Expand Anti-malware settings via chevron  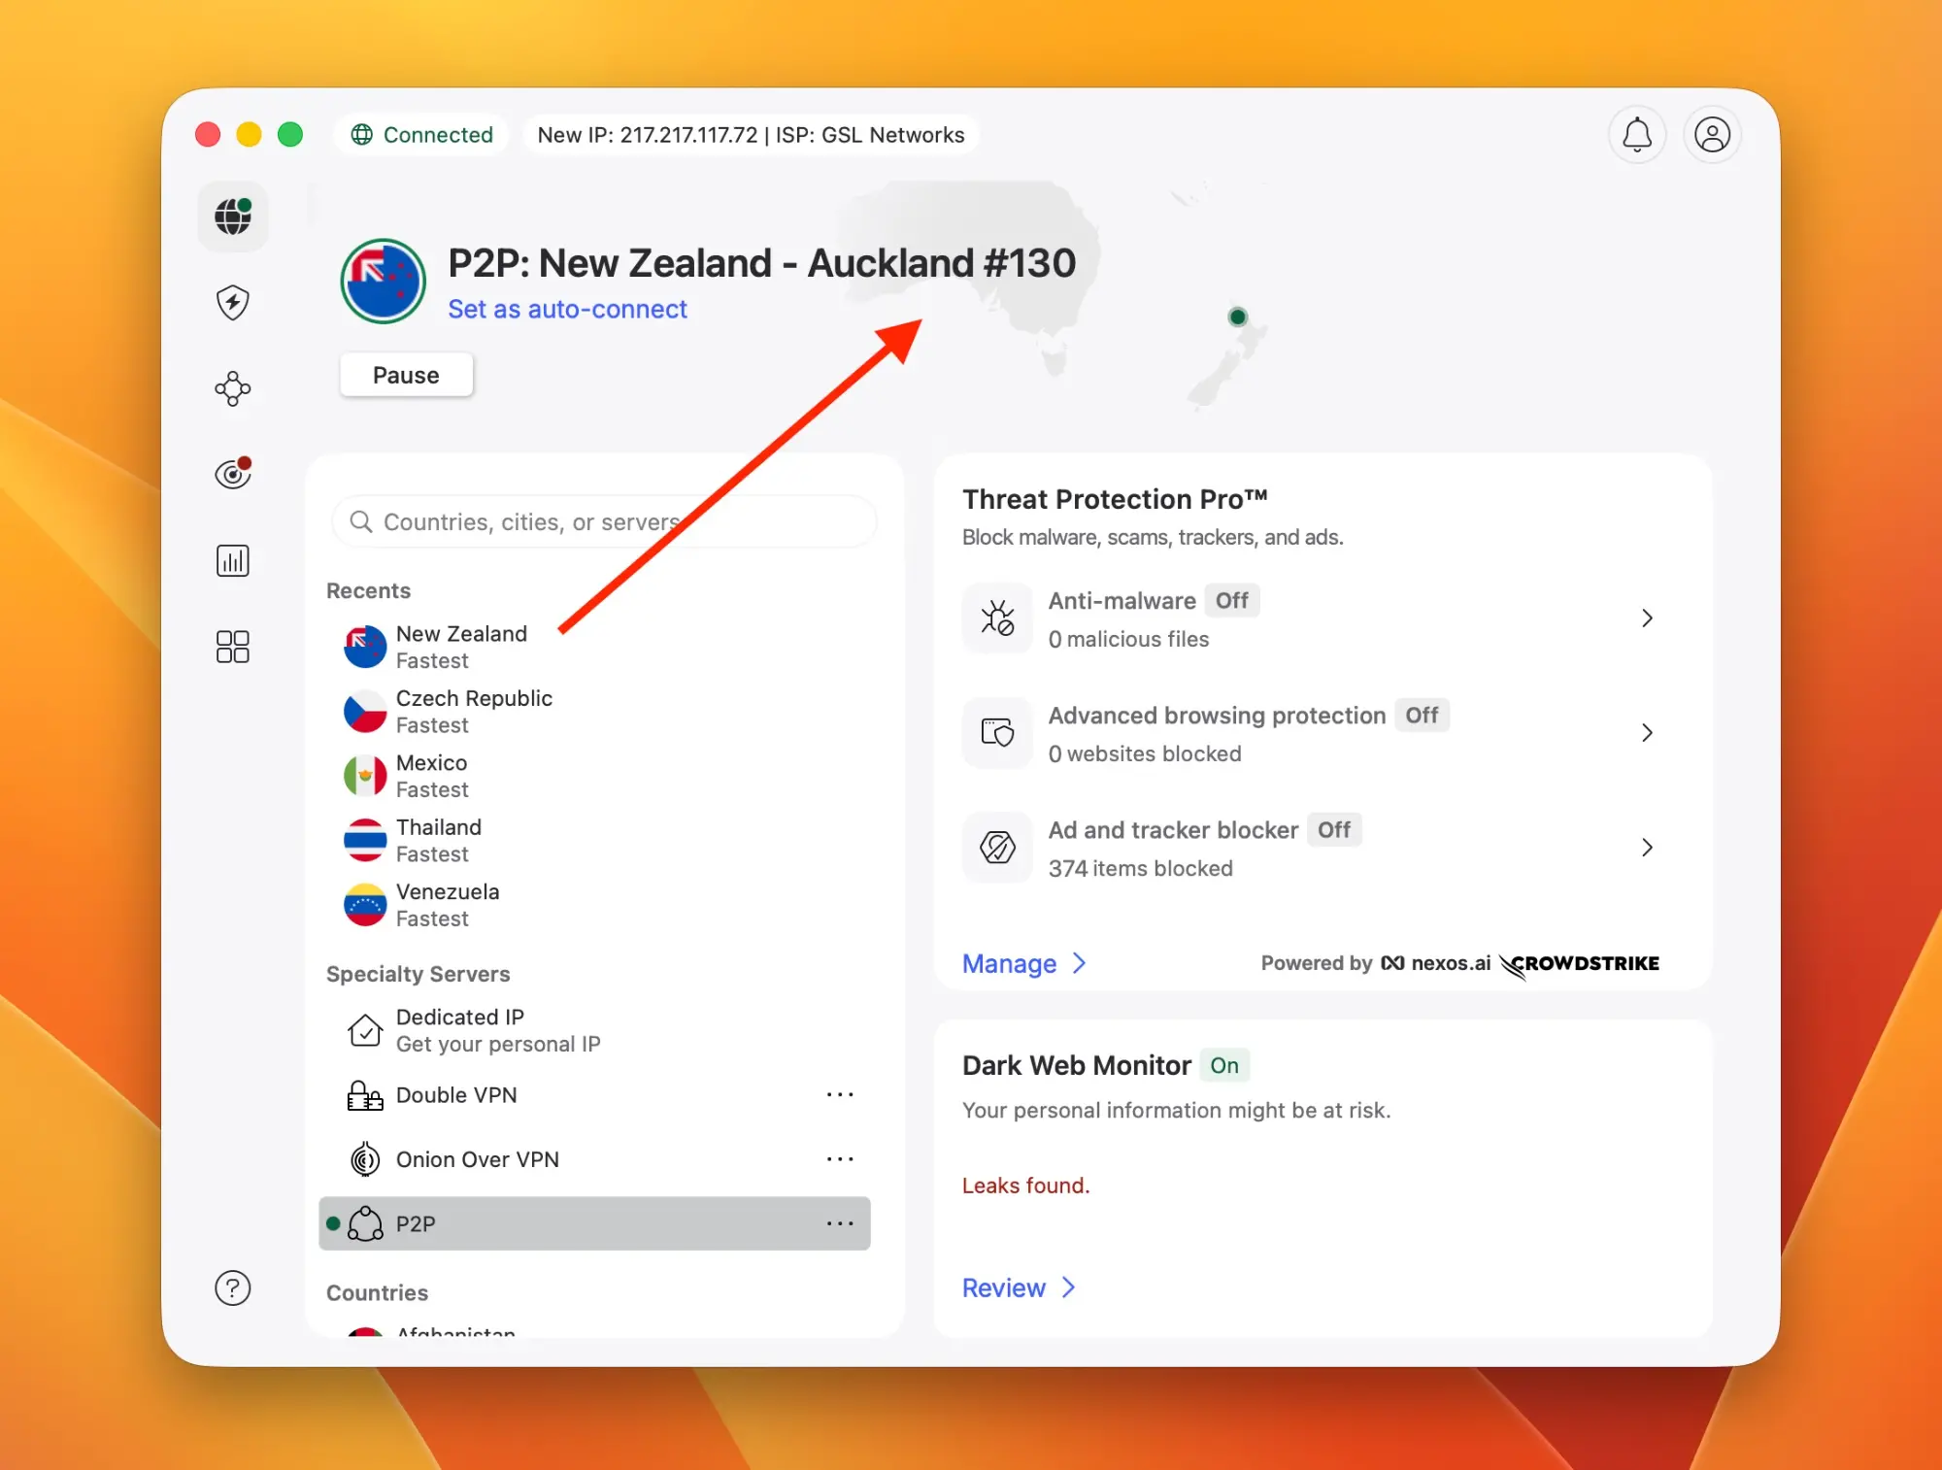pyautogui.click(x=1647, y=618)
